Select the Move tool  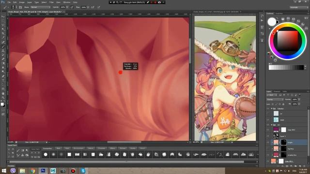pyautogui.click(x=3, y=16)
